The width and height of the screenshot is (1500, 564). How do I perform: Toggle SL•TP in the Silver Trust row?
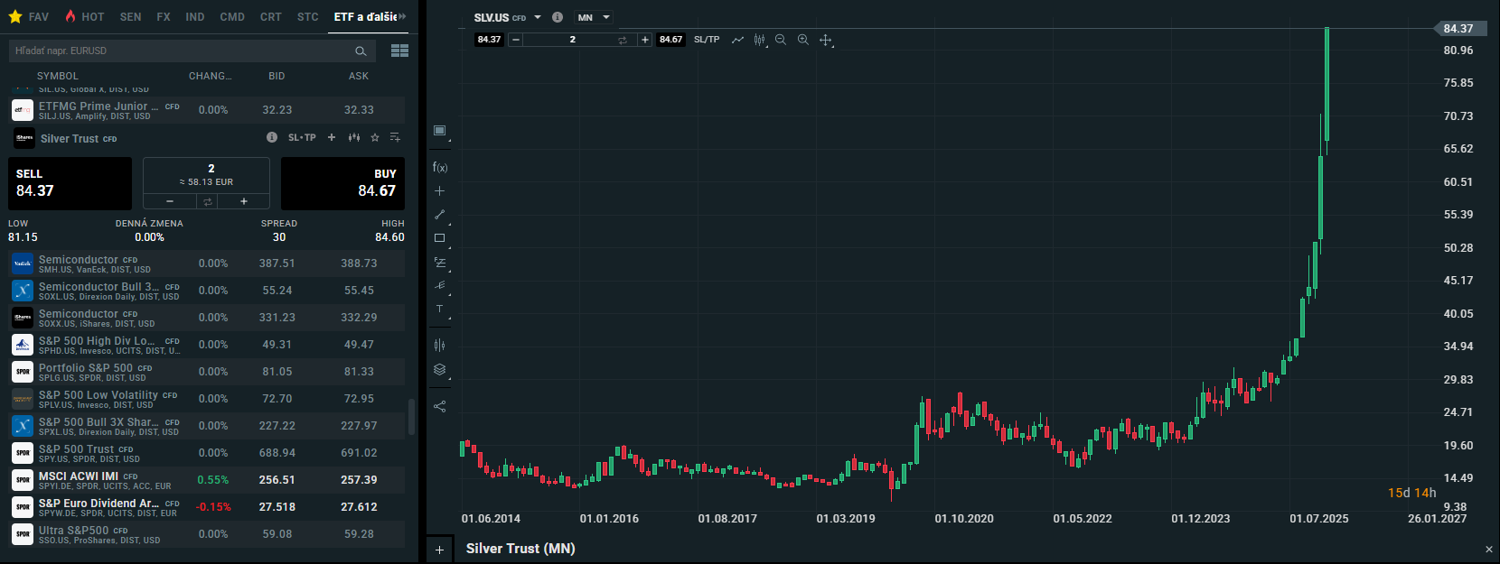click(302, 137)
